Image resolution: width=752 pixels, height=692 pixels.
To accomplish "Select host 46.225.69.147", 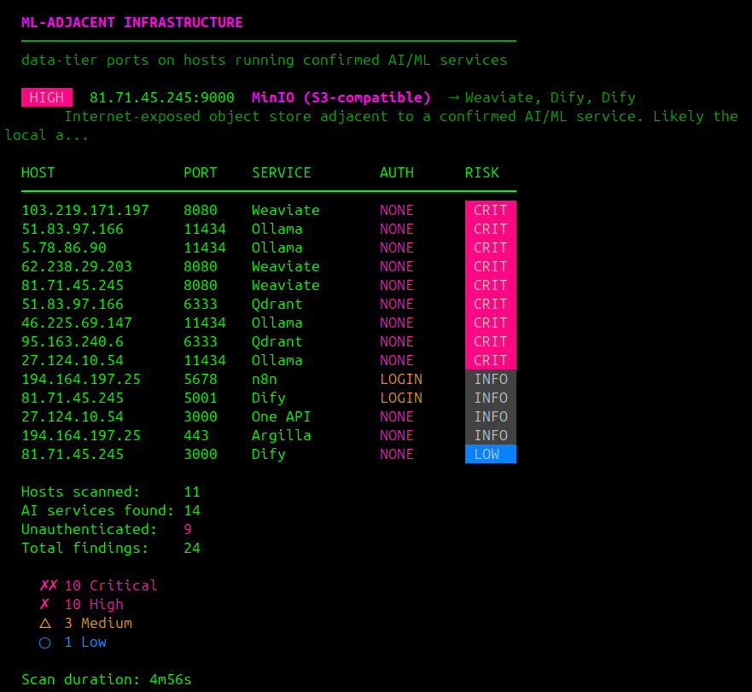I will [77, 323].
